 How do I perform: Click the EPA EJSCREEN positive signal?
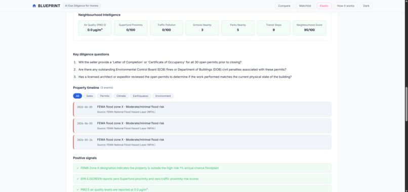tap(202, 179)
